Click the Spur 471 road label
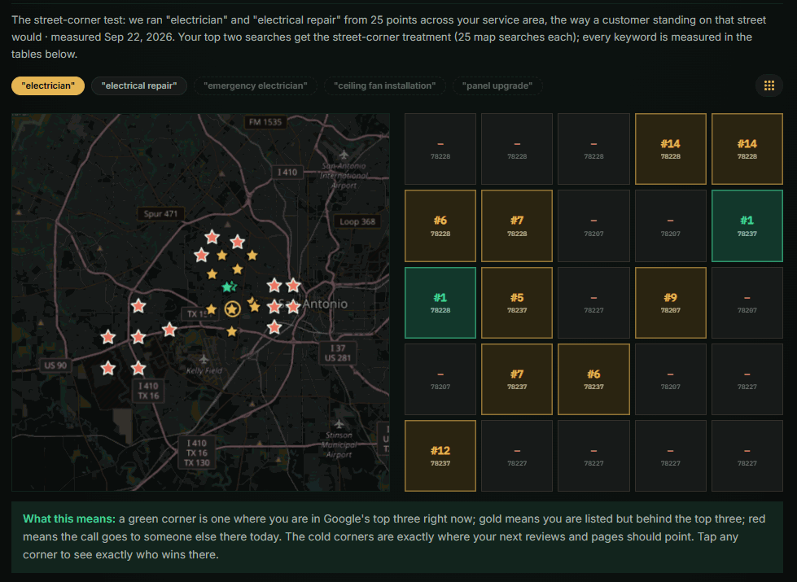The image size is (797, 582). click(x=160, y=214)
